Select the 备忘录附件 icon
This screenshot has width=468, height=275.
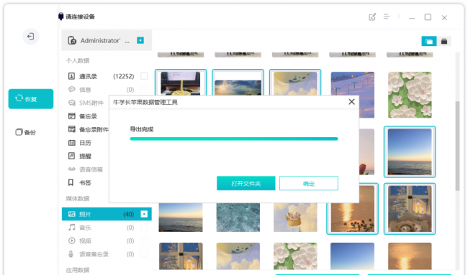click(x=71, y=129)
